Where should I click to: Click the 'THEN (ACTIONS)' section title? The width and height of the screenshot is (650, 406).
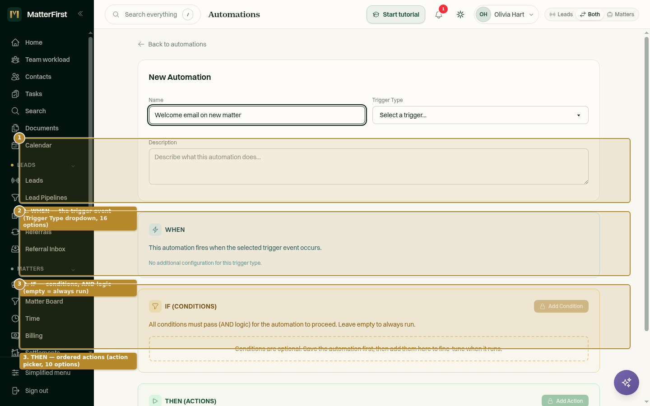tap(190, 401)
